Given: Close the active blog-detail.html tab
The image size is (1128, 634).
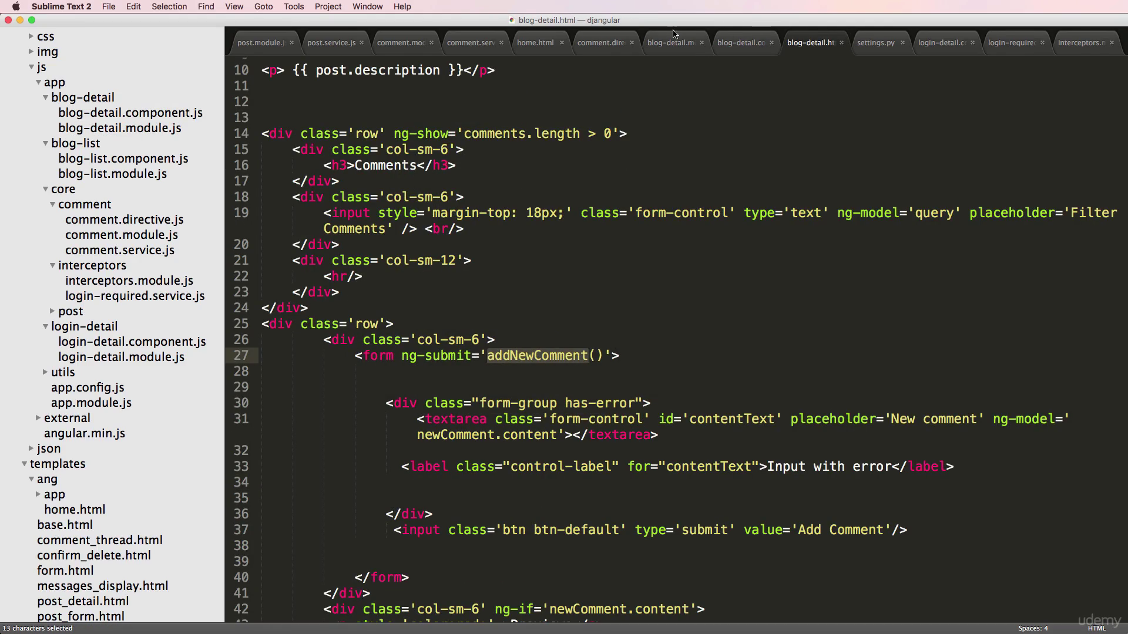Looking at the screenshot, I should 841,42.
